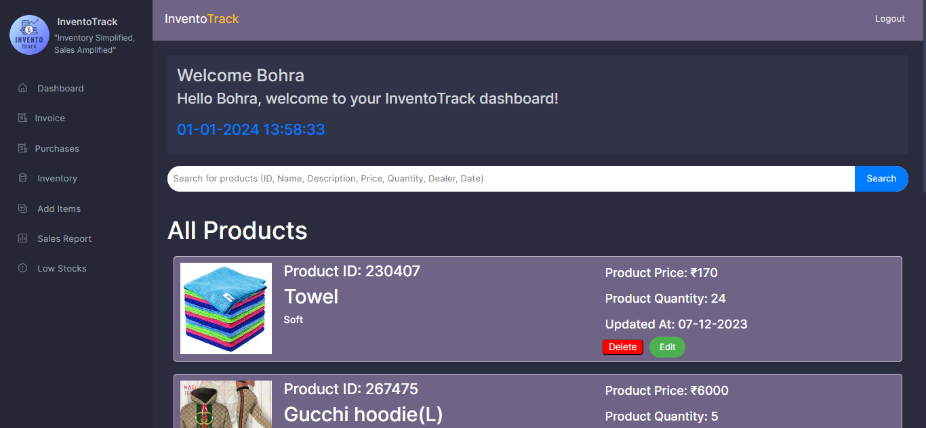926x428 pixels.
Task: Log out using the Logout link
Action: pyautogui.click(x=889, y=19)
